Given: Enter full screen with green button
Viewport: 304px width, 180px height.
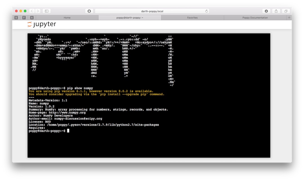Looking at the screenshot, I should [x=25, y=11].
